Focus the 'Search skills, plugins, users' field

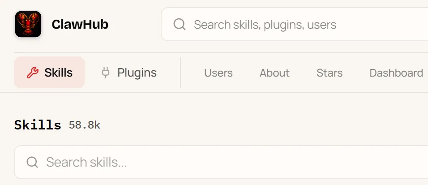click(x=295, y=24)
